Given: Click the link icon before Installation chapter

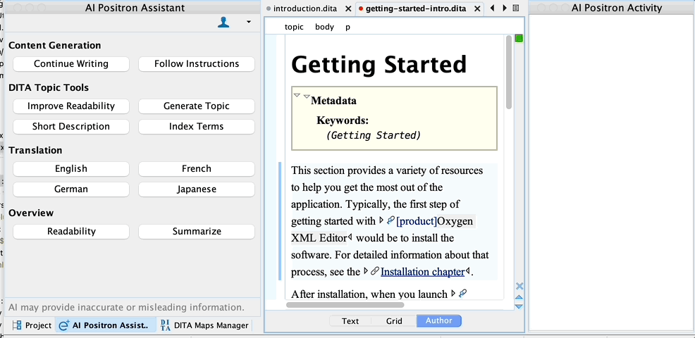Looking at the screenshot, I should pos(375,272).
